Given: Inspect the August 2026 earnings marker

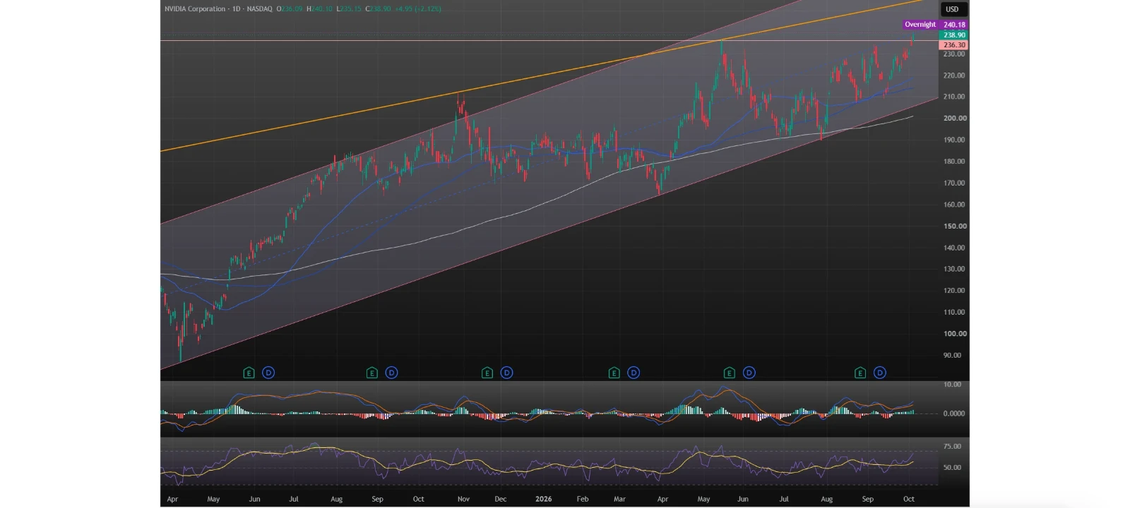Looking at the screenshot, I should click(860, 373).
